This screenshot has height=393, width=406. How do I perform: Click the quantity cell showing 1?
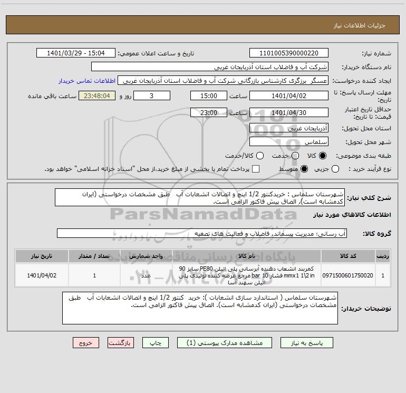94,275
